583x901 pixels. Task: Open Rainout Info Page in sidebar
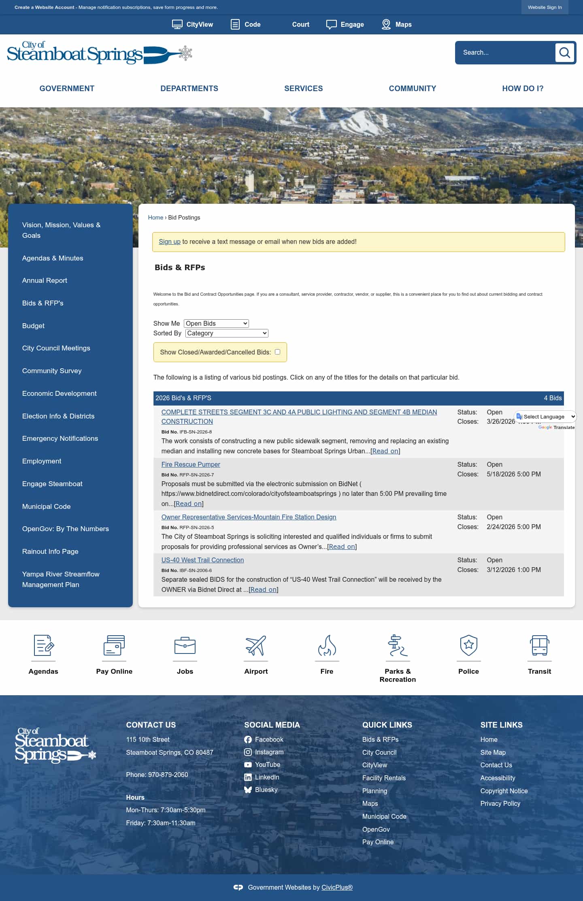[x=50, y=551]
